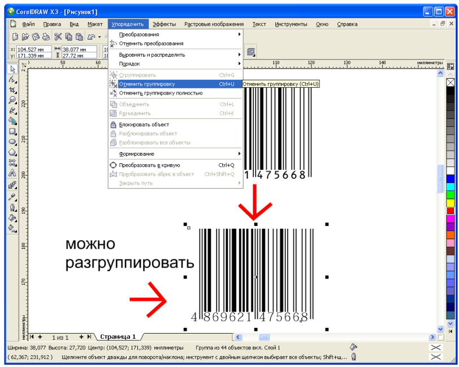Select the Smart Fill tool

(x=12, y=121)
